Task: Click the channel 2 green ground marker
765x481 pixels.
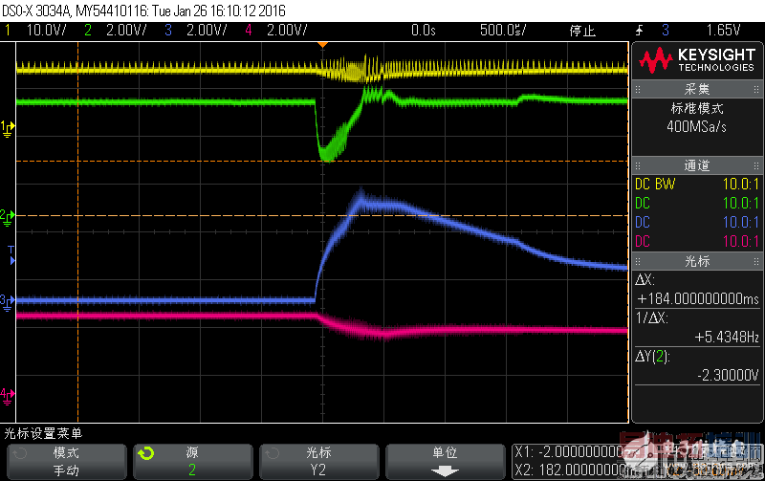Action: pos(8,218)
